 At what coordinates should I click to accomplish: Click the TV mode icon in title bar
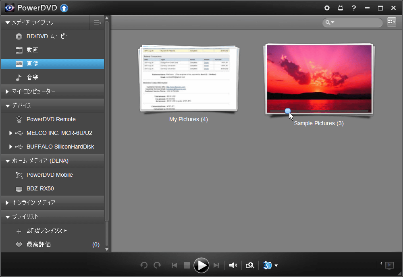tap(340, 8)
